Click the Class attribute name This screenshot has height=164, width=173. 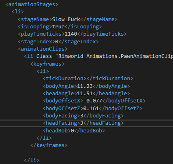44,56
